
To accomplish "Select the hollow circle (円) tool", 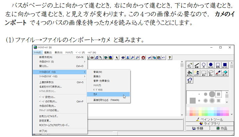I will pyautogui.click(x=204, y=65).
